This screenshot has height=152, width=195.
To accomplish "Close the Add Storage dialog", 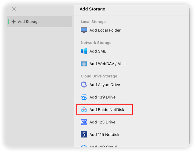I will 14,9.
